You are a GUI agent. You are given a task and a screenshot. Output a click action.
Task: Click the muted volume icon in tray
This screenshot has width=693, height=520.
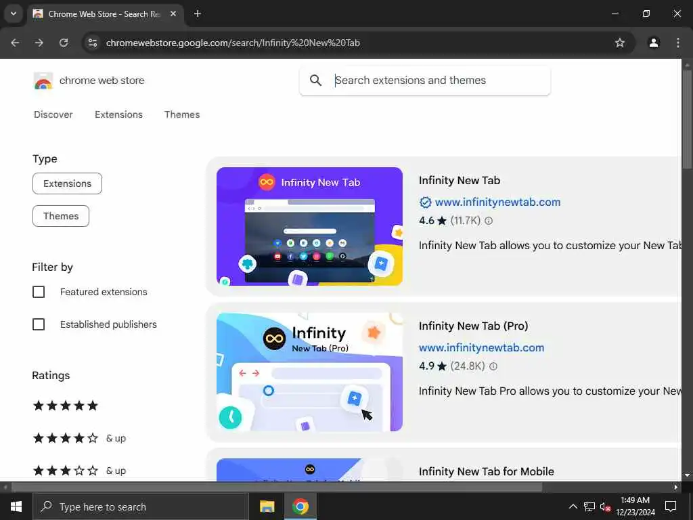tap(606, 507)
